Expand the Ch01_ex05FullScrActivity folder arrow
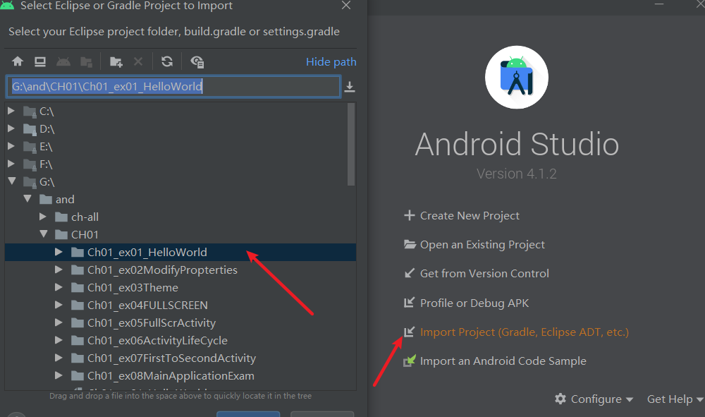This screenshot has width=705, height=417. pos(59,322)
